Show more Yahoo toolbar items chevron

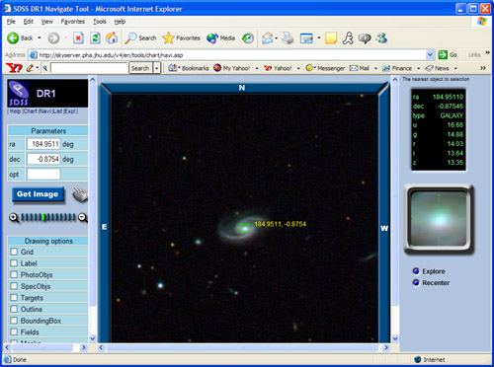[x=483, y=68]
